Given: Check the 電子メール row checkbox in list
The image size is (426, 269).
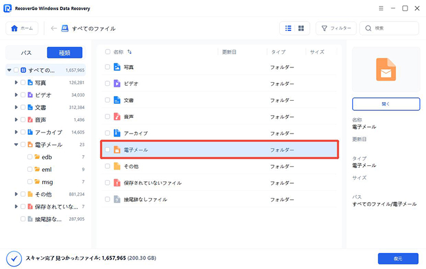Looking at the screenshot, I should 107,150.
